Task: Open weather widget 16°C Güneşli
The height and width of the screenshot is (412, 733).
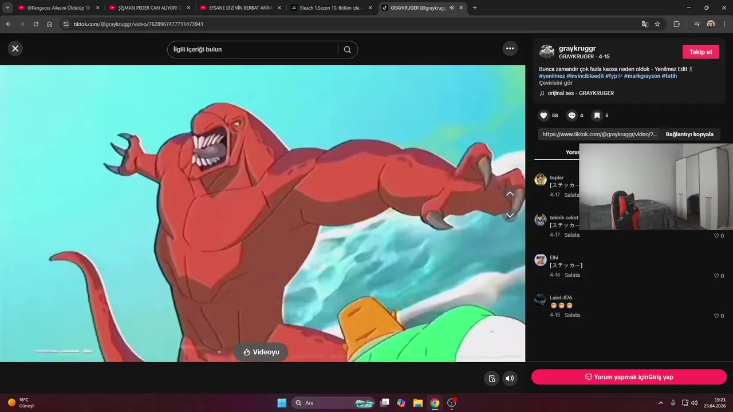Action: [x=22, y=403]
